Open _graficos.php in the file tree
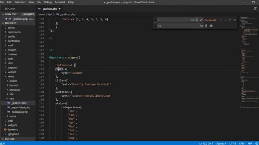The image size is (259, 145). (x=19, y=103)
